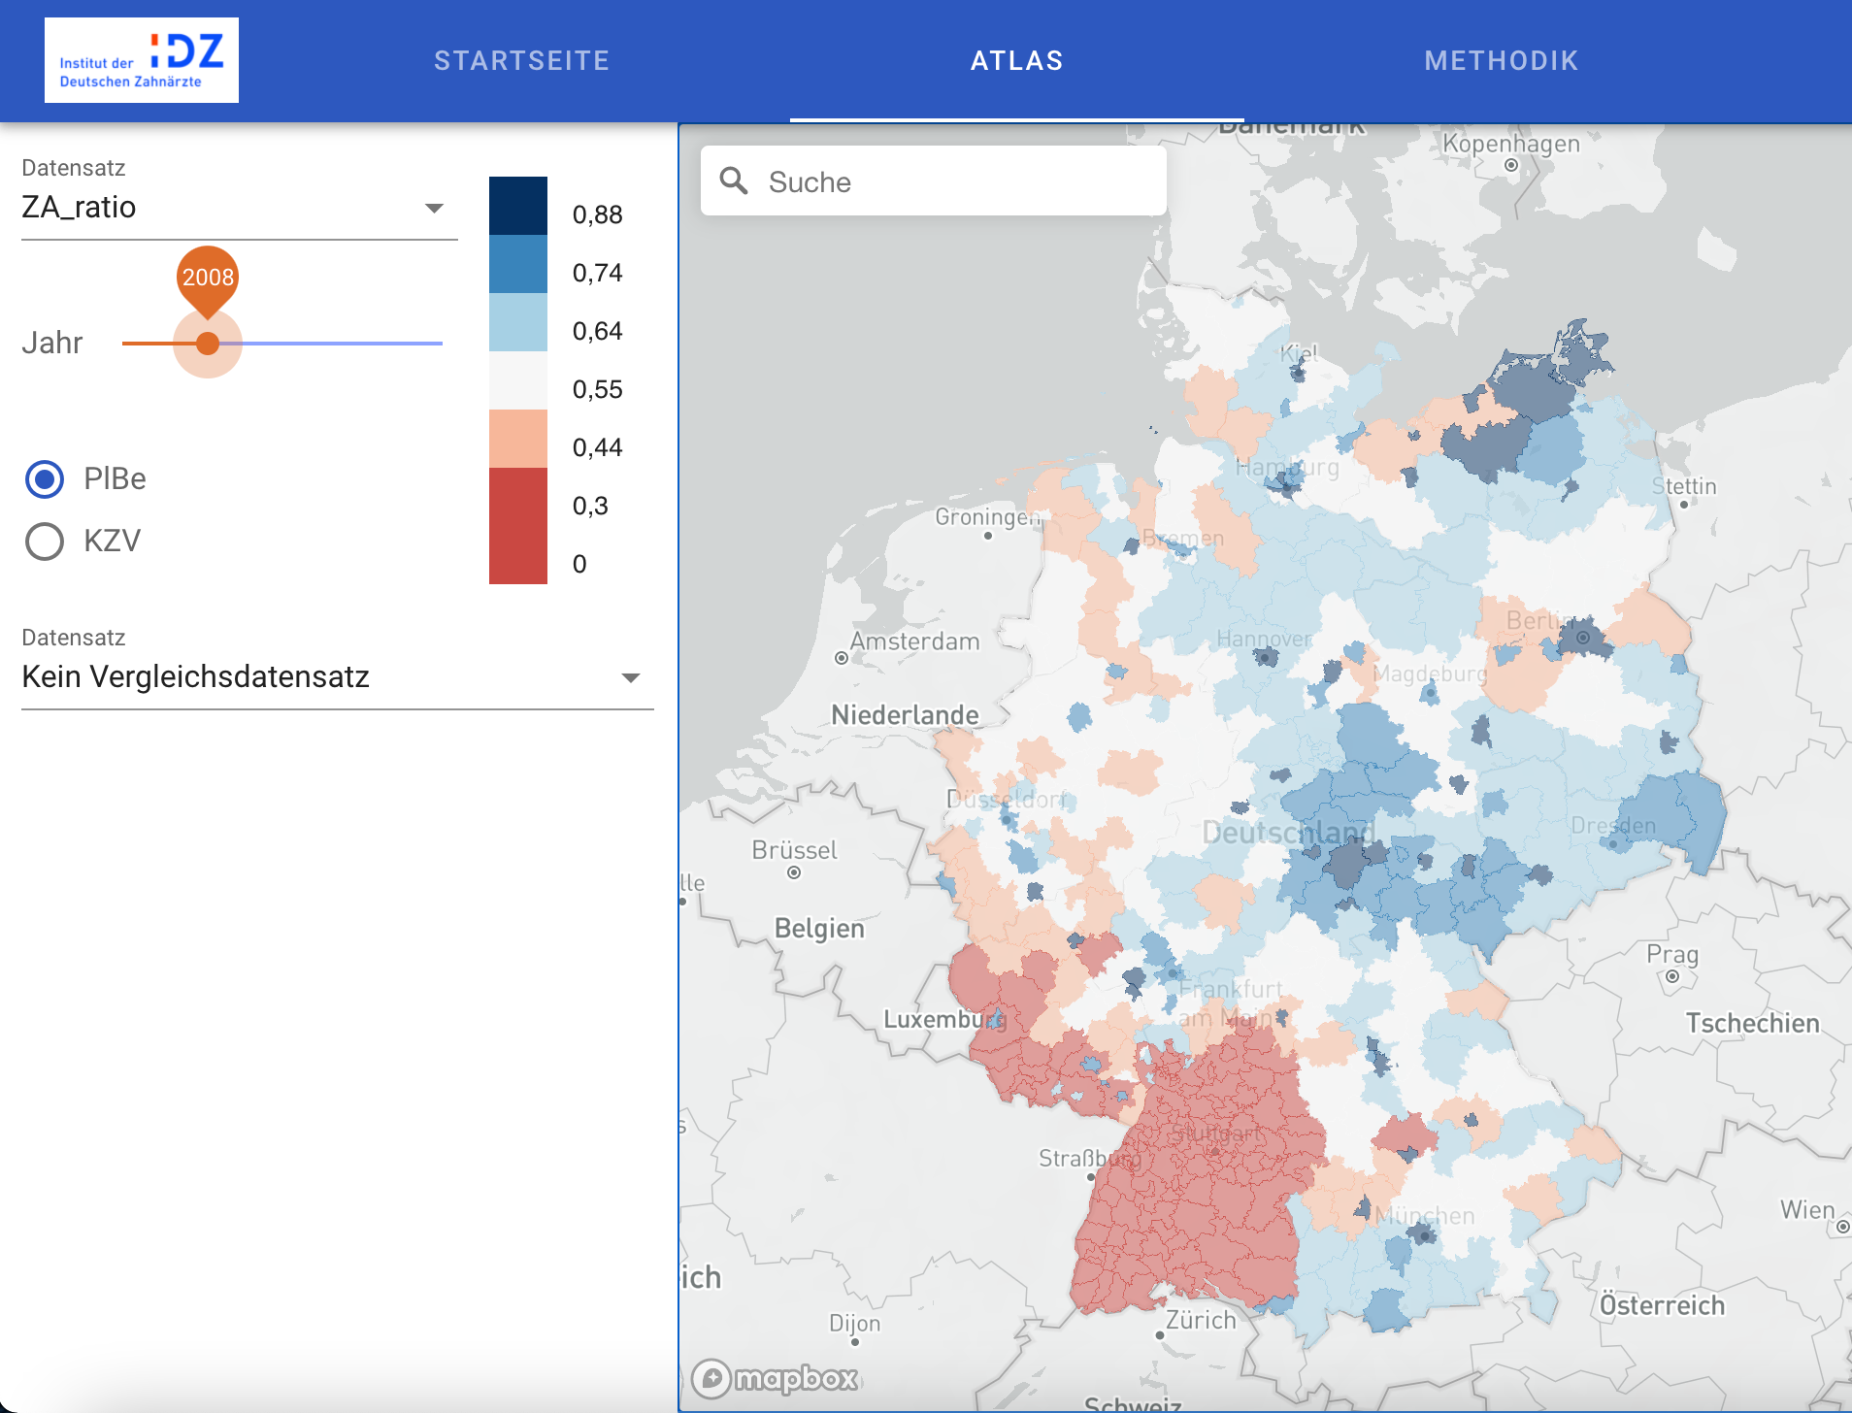Switch to the Startseite tab
The image size is (1852, 1413).
tap(521, 60)
